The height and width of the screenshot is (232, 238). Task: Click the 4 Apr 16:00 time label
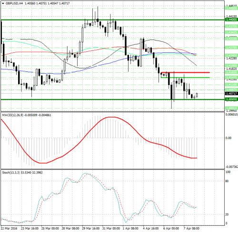coord(151,229)
